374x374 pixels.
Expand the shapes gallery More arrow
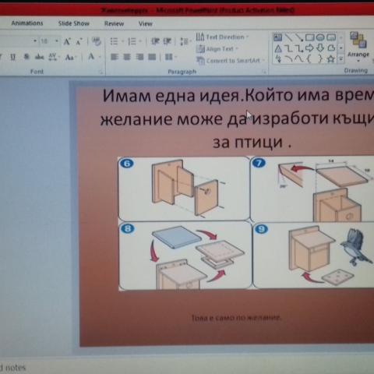click(340, 59)
